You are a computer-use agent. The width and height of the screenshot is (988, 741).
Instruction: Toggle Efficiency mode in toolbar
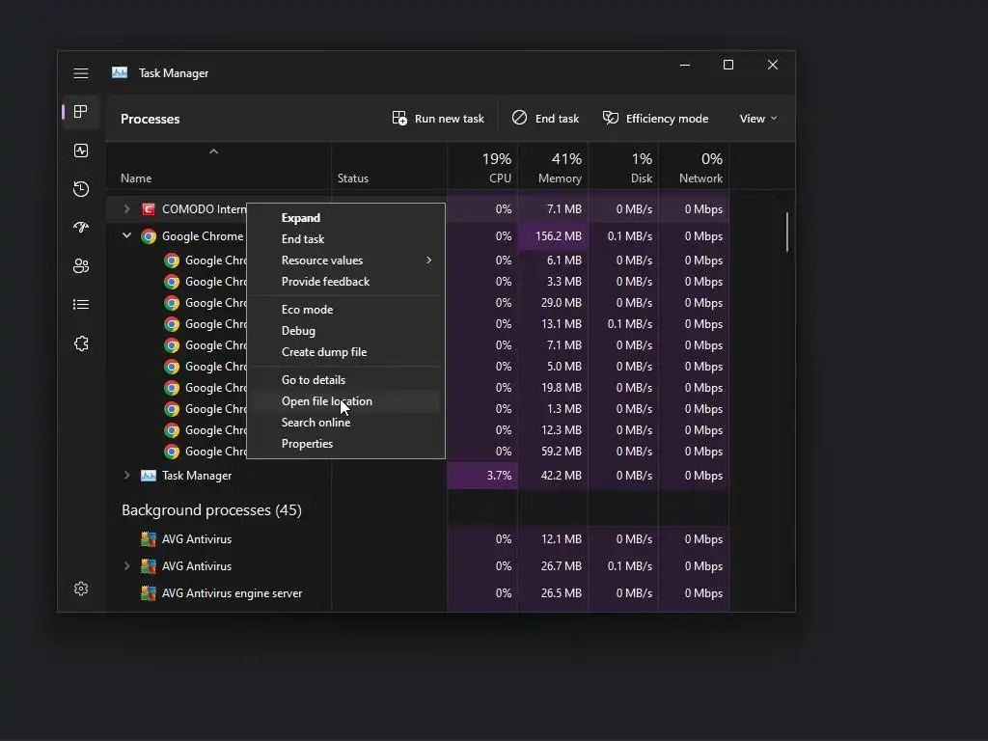[x=655, y=119]
